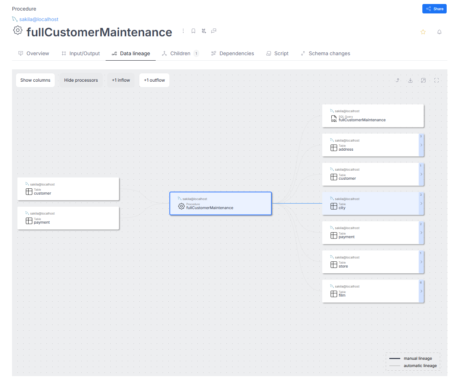Click the 'address' table name label
The width and height of the screenshot is (459, 379).
click(346, 150)
